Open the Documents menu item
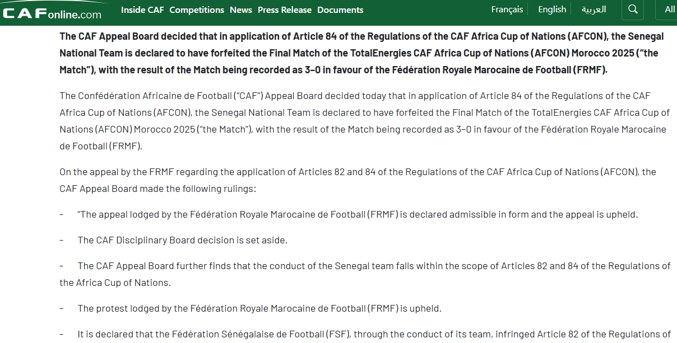677x343 pixels. tap(340, 10)
